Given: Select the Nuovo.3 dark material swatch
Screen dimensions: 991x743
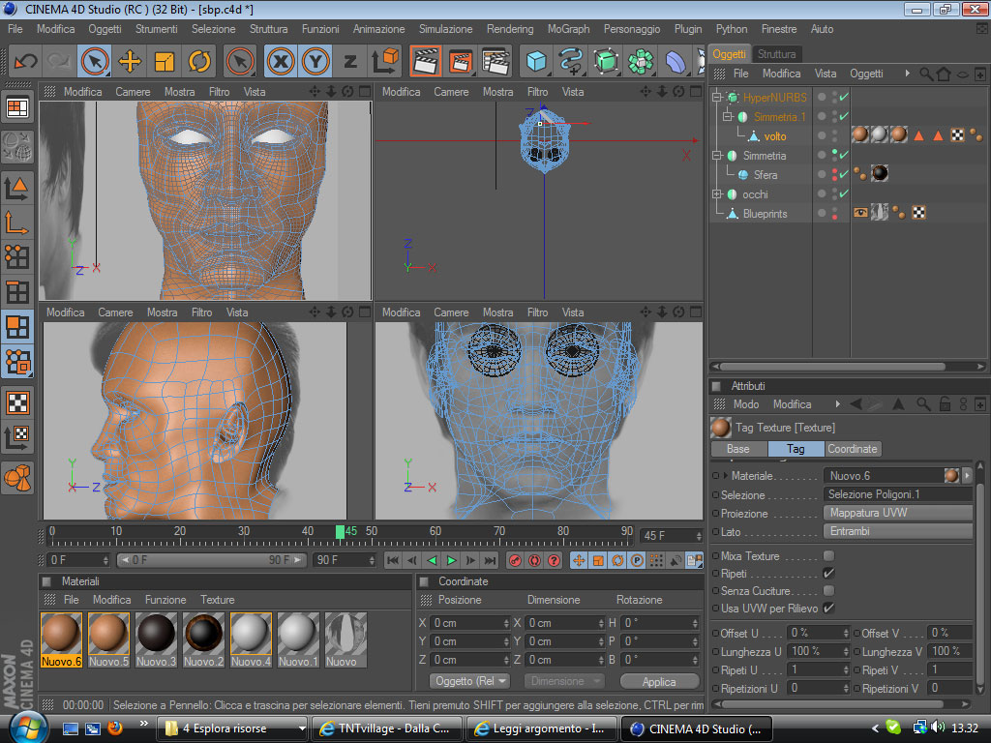Looking at the screenshot, I should 157,633.
